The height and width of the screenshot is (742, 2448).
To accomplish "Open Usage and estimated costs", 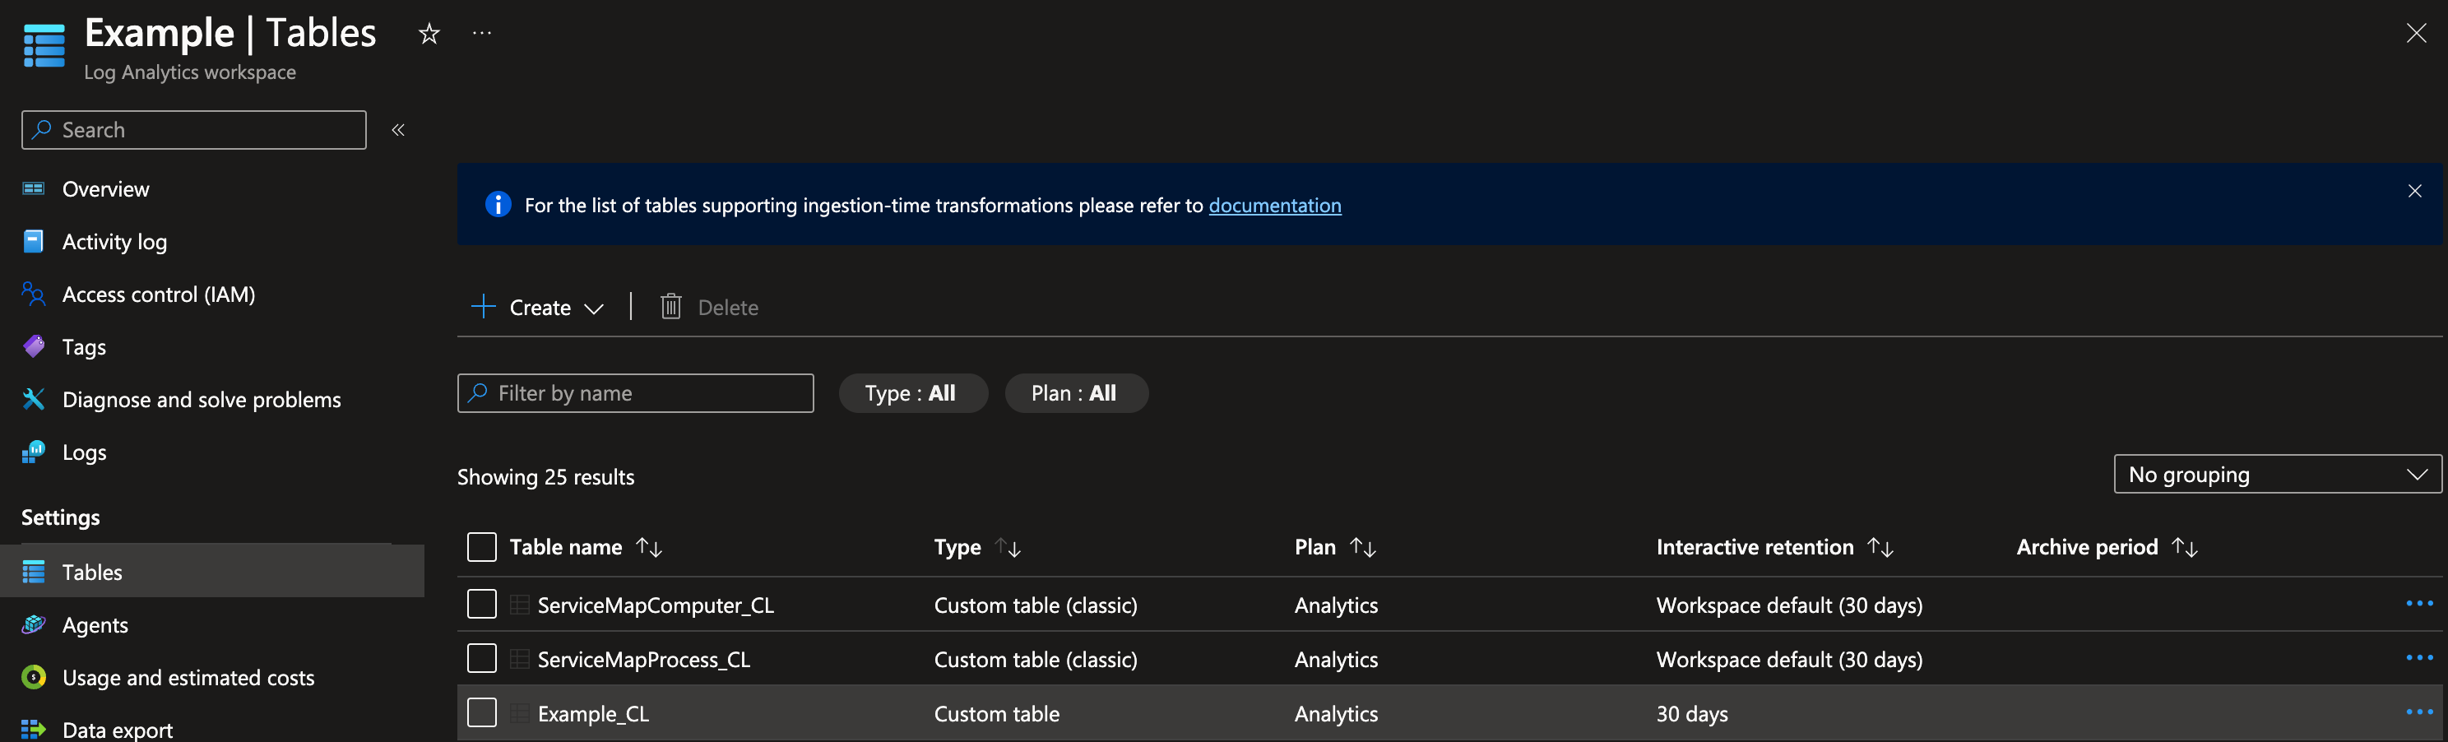I will coord(188,677).
